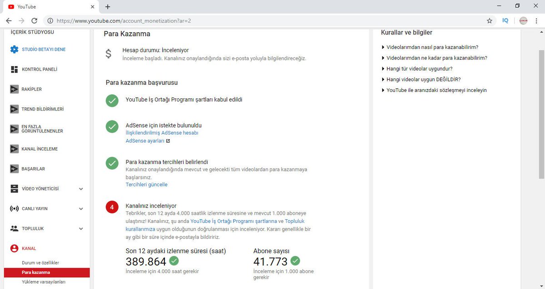
Task: Click green check beside Para kazanma tercihleri
Action: (x=112, y=163)
